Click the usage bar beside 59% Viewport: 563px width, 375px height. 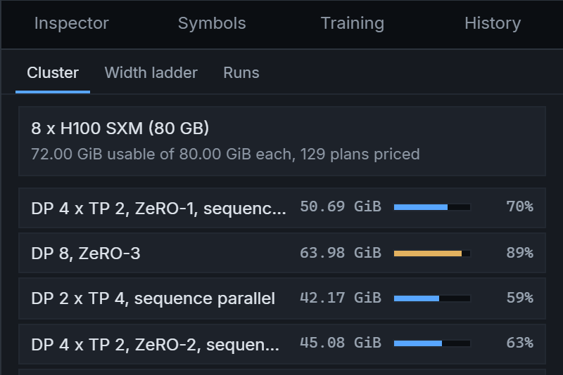click(x=432, y=298)
